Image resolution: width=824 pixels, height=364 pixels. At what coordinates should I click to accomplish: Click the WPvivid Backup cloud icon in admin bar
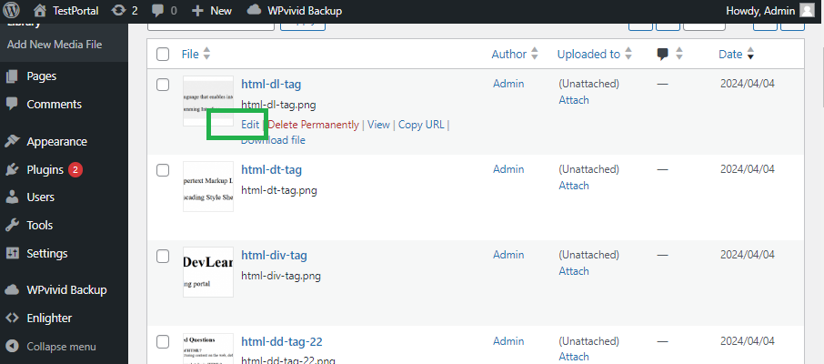pos(254,11)
